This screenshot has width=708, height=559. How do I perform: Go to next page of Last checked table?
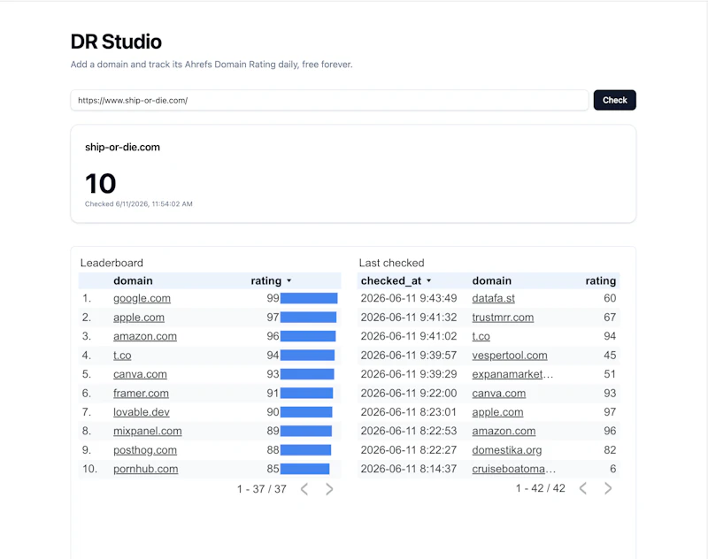[608, 488]
